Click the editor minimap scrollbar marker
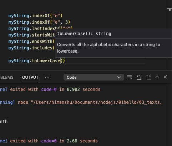The width and height of the screenshot is (172, 146). coord(170,10)
